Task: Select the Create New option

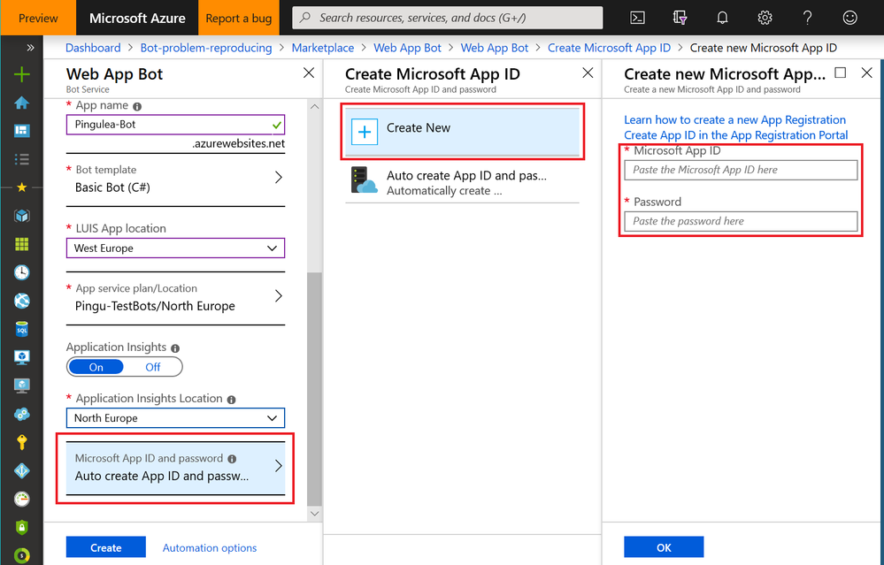Action: (x=462, y=132)
